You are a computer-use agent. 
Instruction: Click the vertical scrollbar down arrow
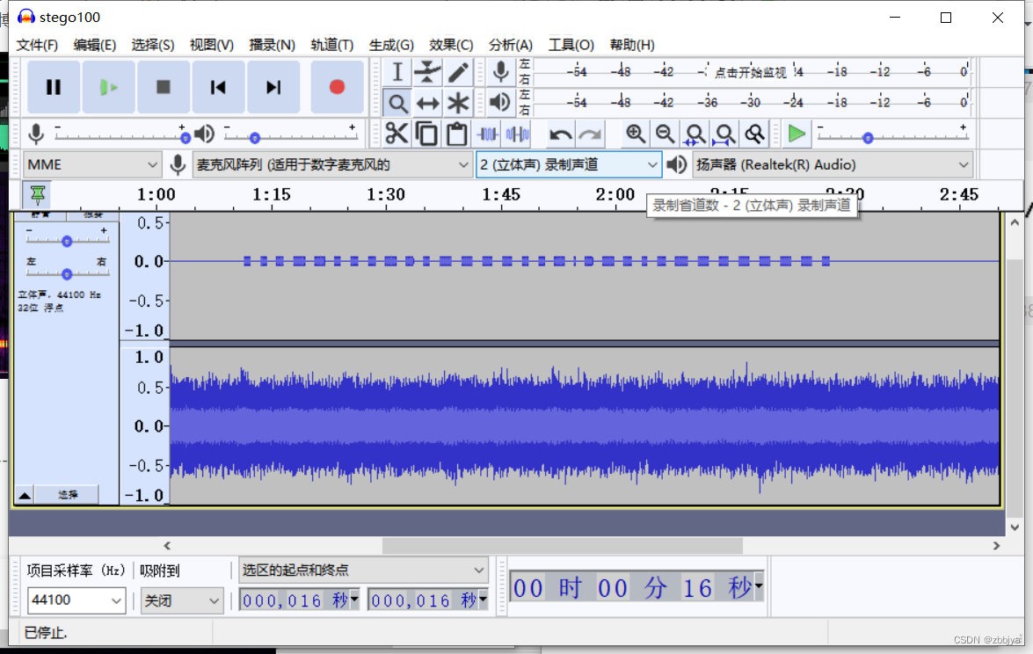(1015, 527)
